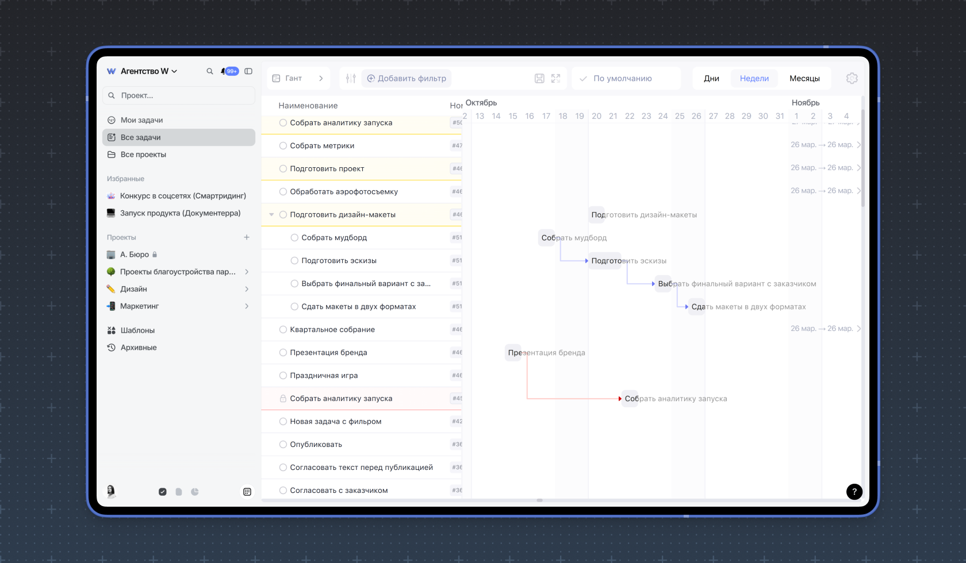Expand Gantt to fullscreen
This screenshot has width=966, height=563.
(555, 78)
